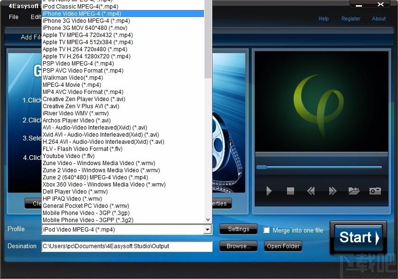The image size is (398, 279).
Task: Enable Merge into one file checkbox
Action: click(267, 230)
